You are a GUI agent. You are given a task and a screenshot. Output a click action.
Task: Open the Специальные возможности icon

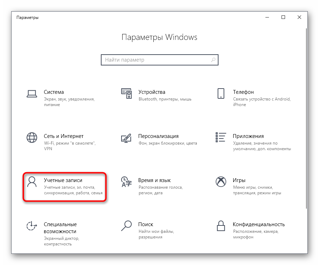pyautogui.click(x=32, y=226)
